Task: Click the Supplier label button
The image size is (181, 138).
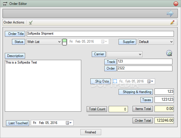Action: 127,42
